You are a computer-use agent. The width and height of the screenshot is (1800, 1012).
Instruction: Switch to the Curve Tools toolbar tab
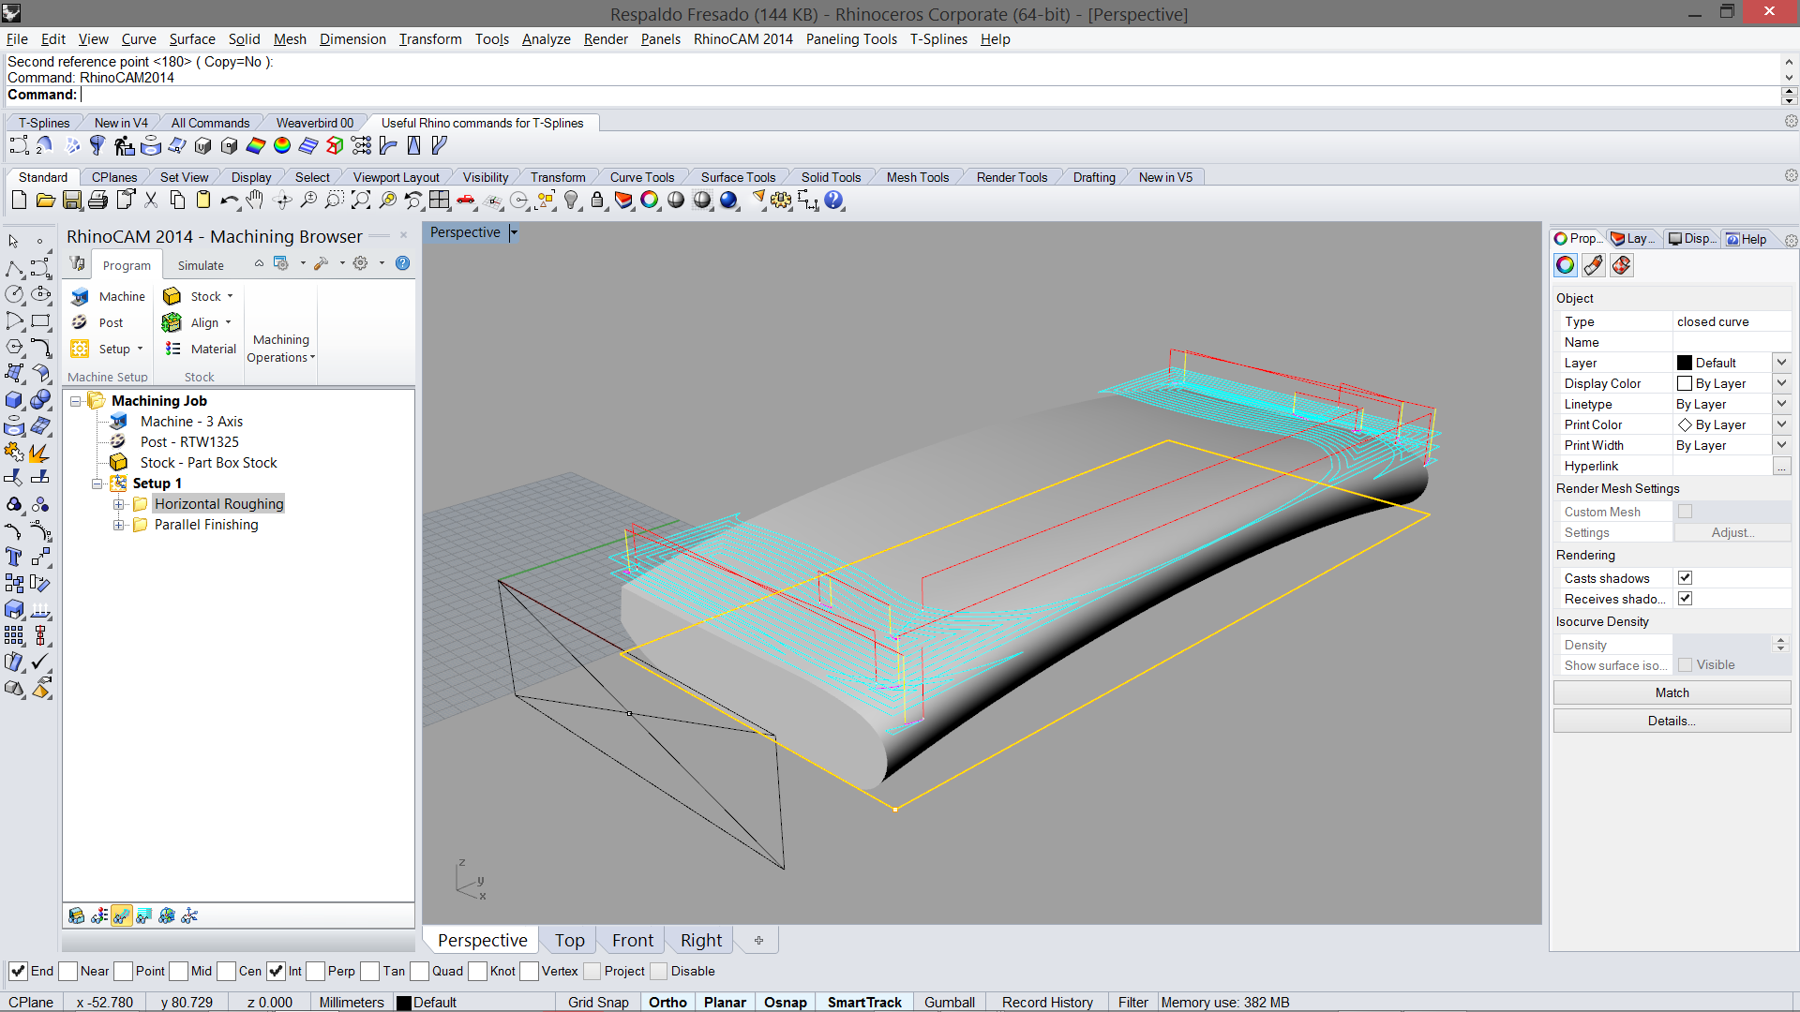point(642,177)
